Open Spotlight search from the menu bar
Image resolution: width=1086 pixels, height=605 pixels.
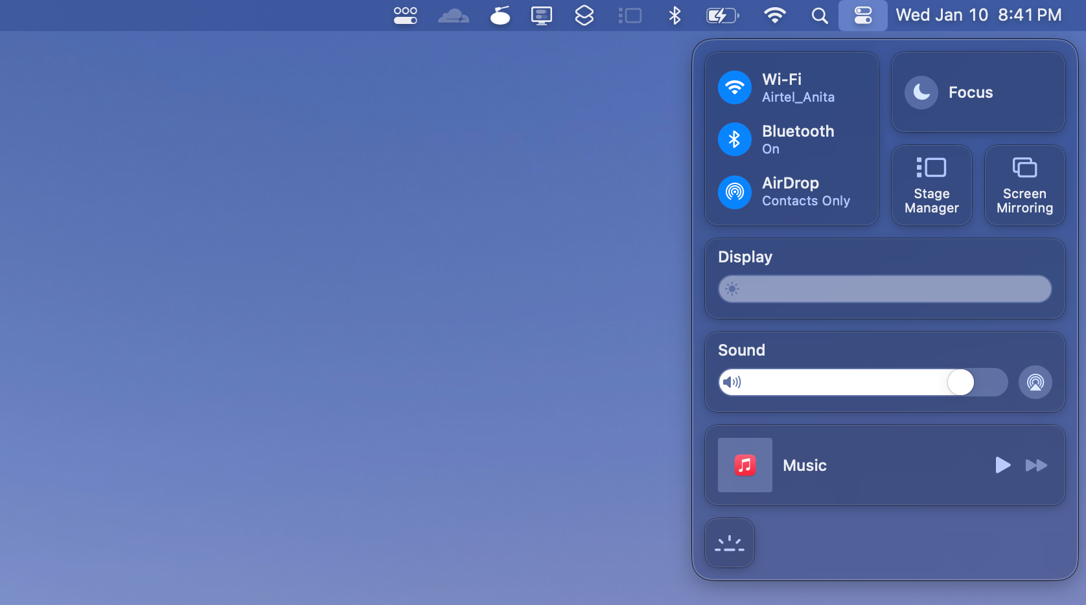click(x=819, y=15)
